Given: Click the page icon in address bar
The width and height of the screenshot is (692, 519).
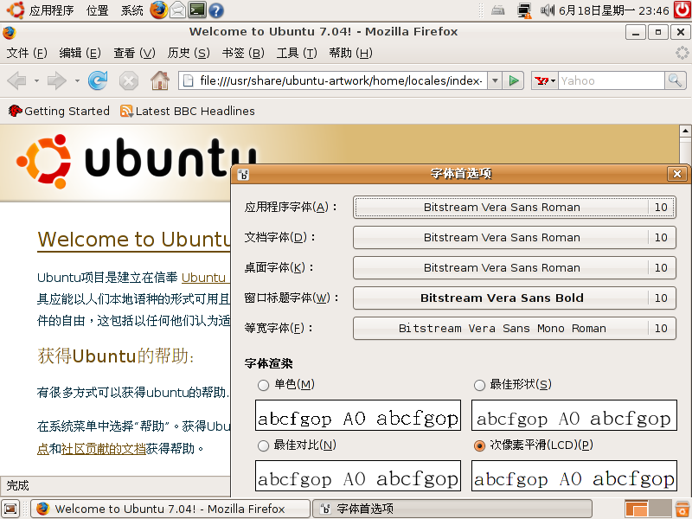Looking at the screenshot, I should click(189, 80).
